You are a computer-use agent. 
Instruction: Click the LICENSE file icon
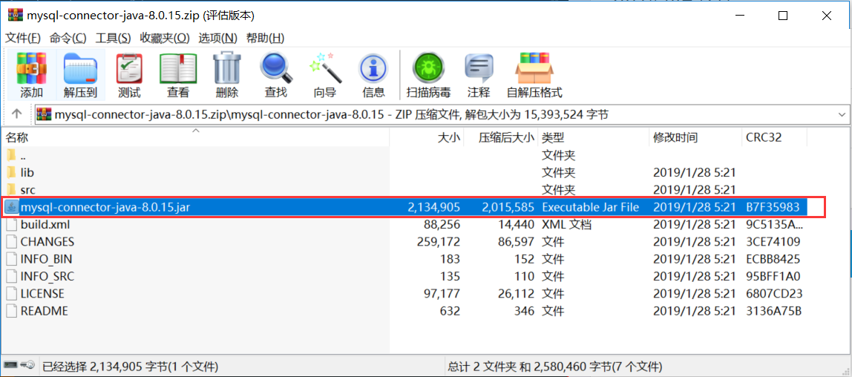11,294
